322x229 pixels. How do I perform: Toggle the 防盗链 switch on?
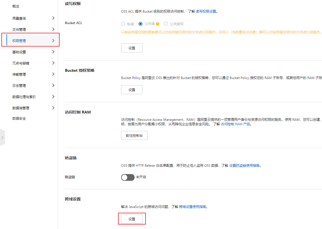pos(128,177)
